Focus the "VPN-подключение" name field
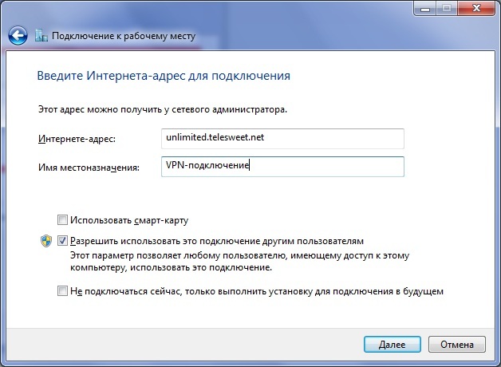Viewport: 501px width, 367px height. click(282, 166)
